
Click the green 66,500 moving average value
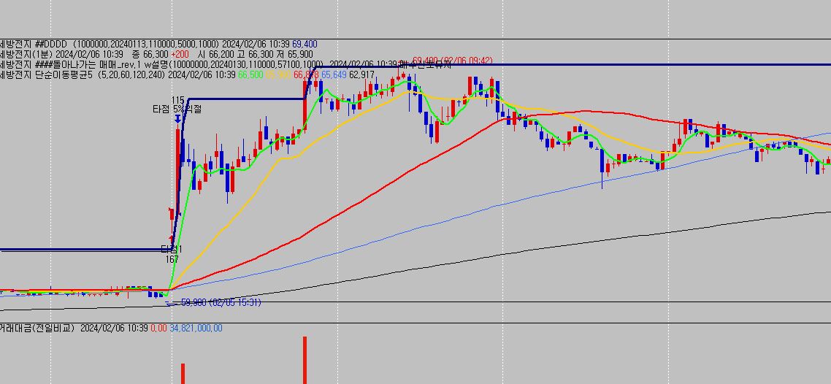click(250, 74)
